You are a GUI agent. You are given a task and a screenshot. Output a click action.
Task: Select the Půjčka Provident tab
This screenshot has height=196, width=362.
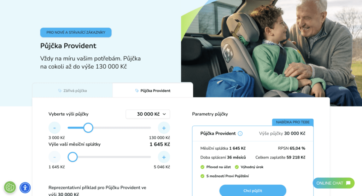[153, 91]
